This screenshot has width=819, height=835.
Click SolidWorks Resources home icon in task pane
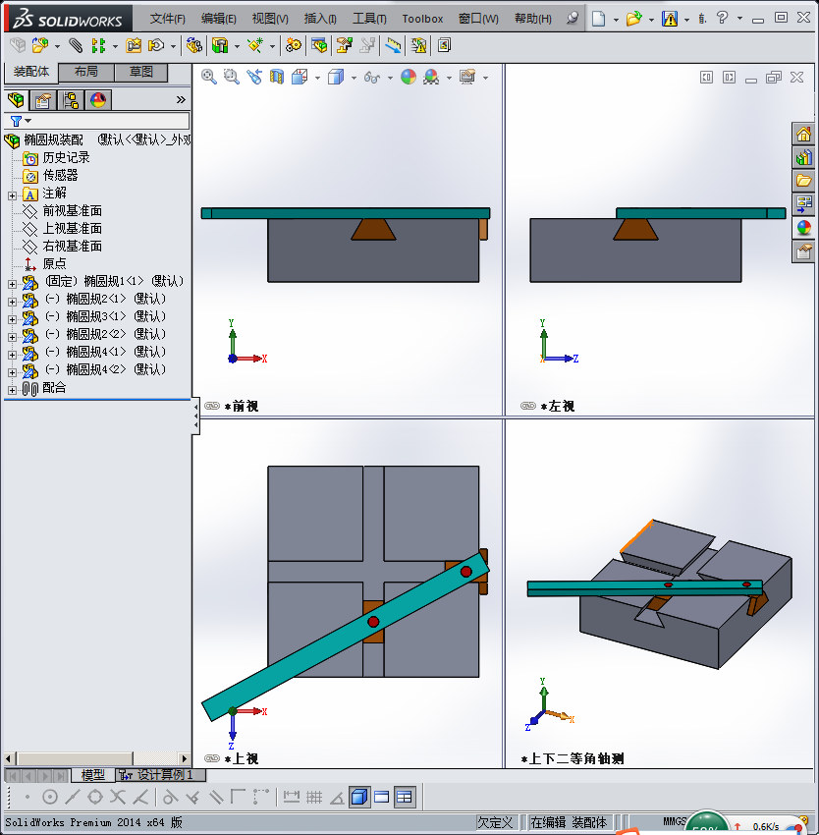[x=803, y=134]
